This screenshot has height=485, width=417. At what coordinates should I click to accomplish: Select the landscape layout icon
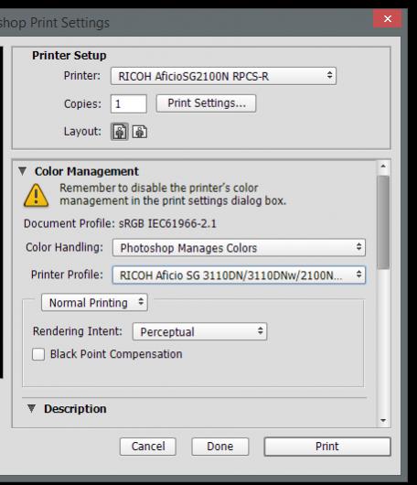(140, 132)
